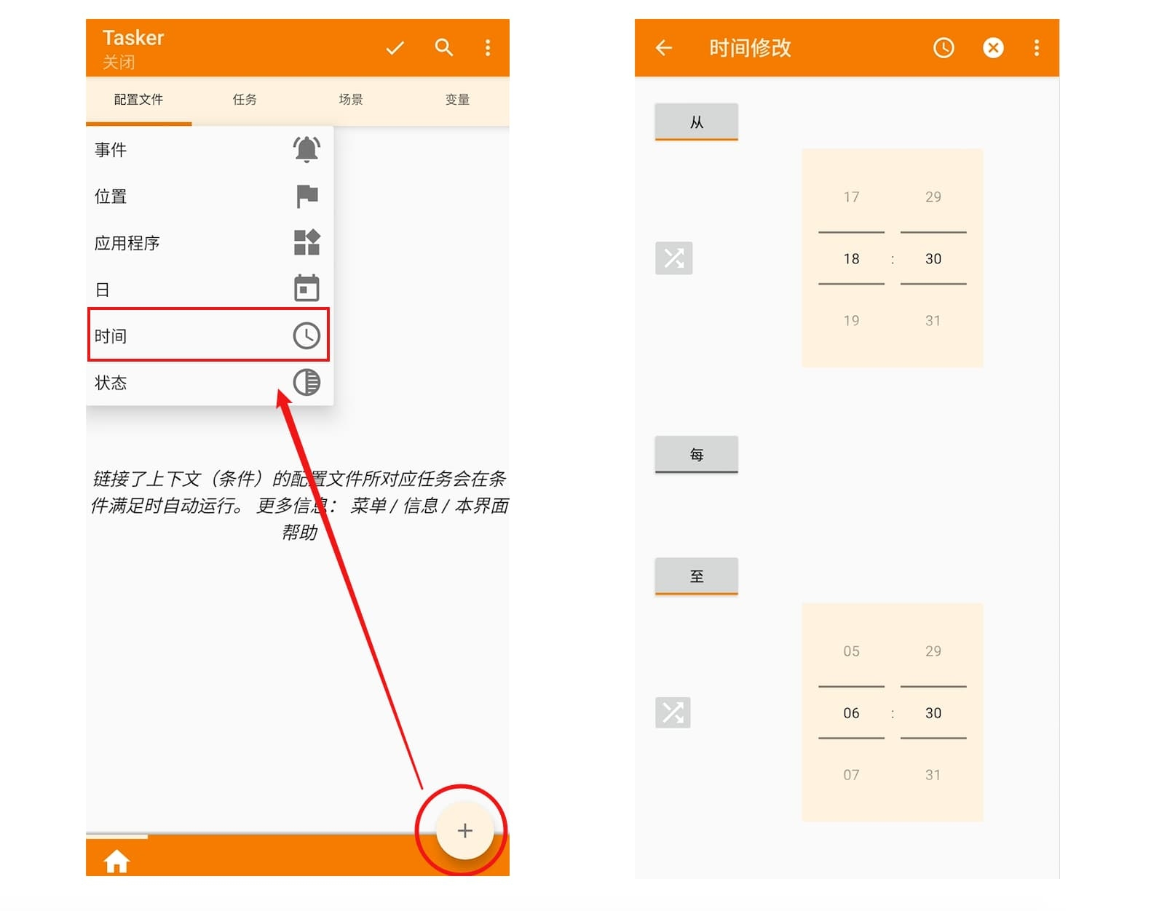Viewport: 1159px width, 911px height.
Task: Tap the plus button to add profile
Action: click(464, 830)
